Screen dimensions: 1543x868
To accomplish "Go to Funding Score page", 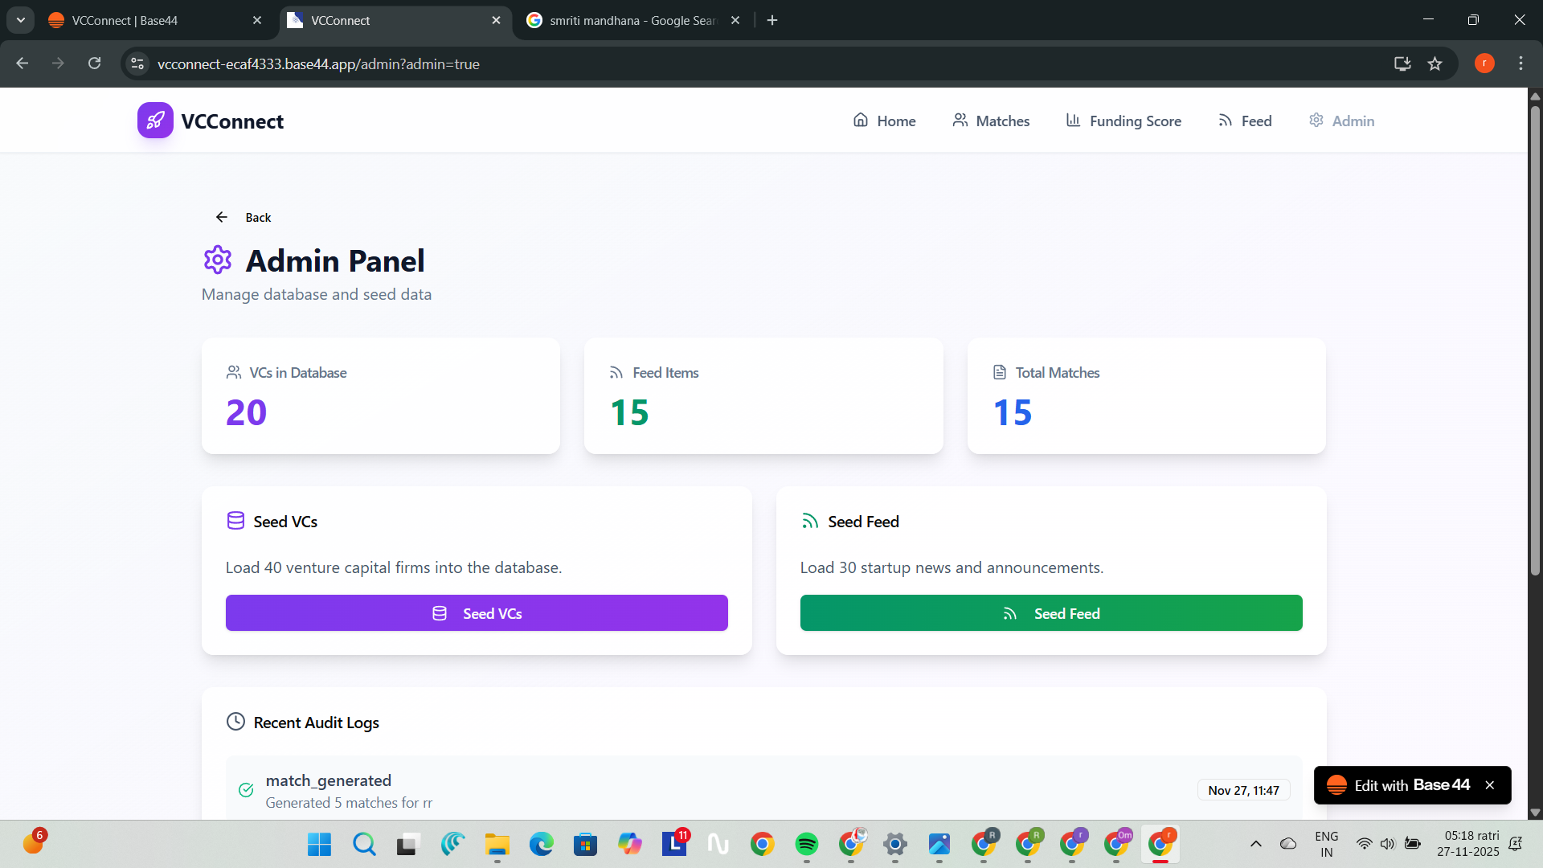I will (x=1123, y=121).
